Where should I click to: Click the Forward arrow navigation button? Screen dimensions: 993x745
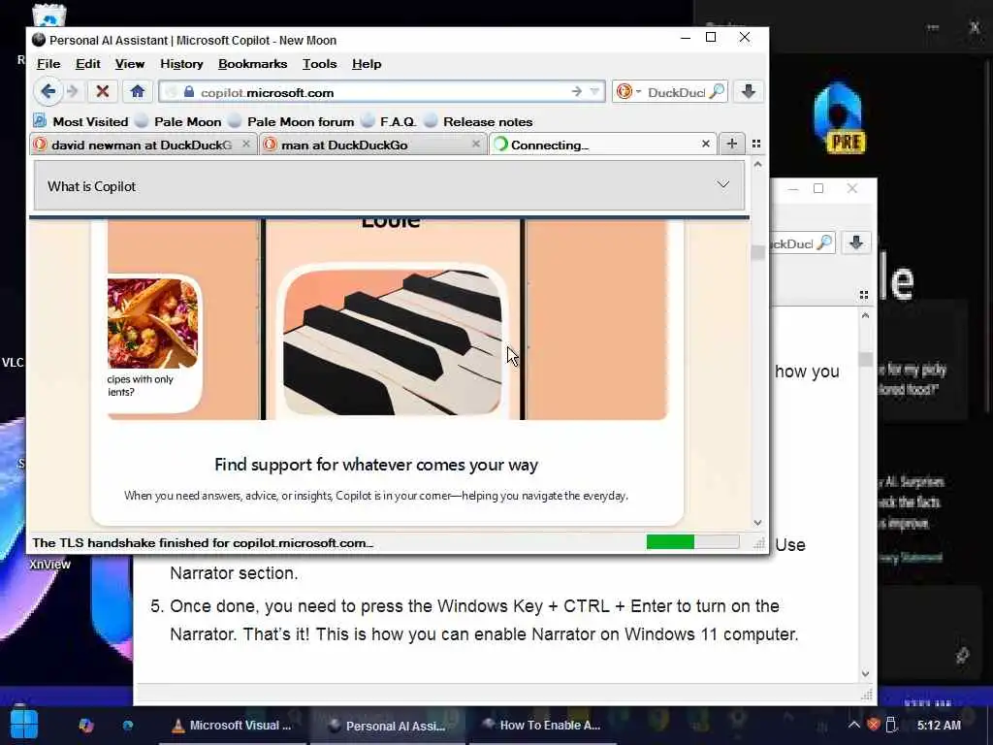(72, 92)
